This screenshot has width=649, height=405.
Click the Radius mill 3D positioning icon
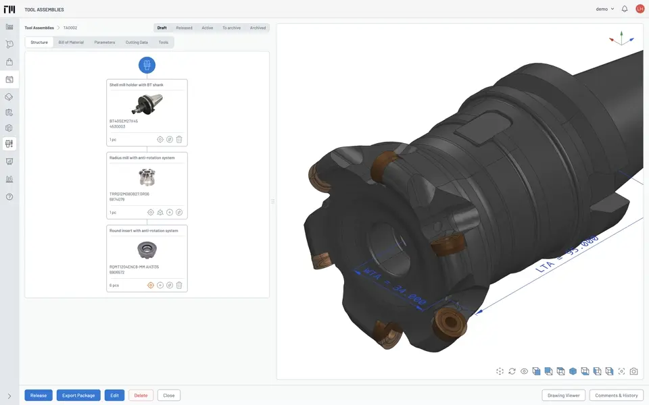160,212
